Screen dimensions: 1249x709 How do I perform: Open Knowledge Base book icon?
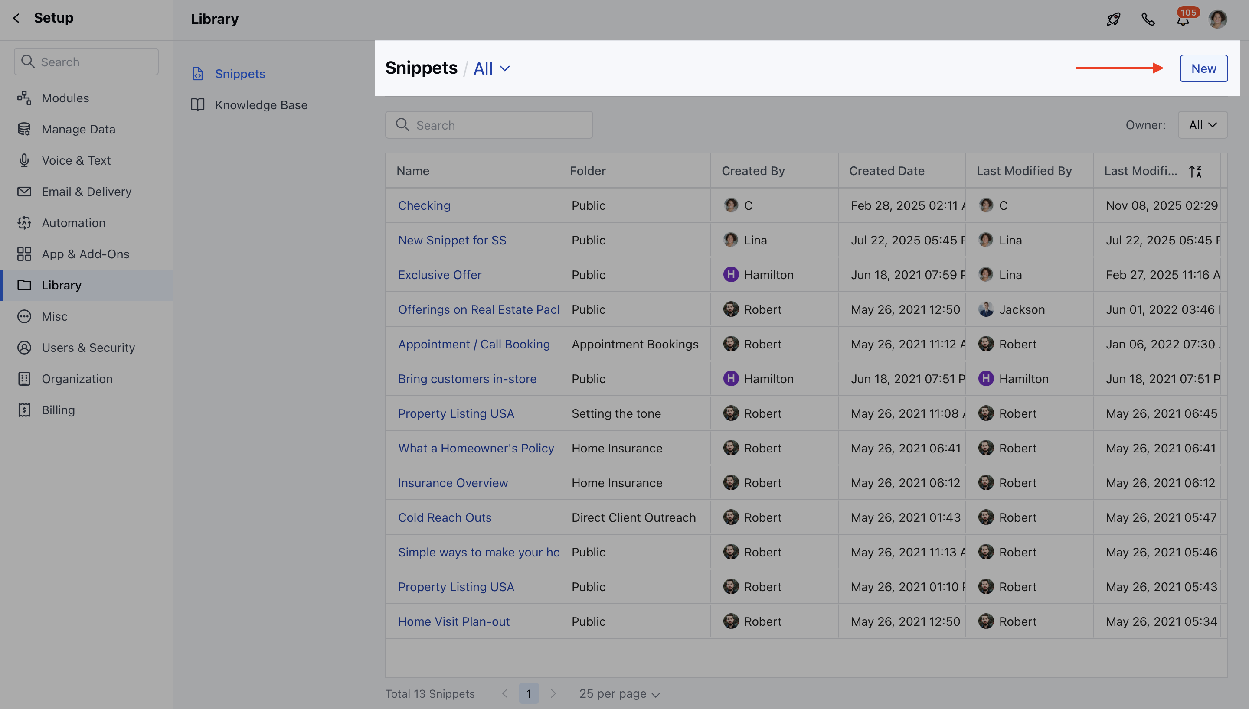point(198,105)
